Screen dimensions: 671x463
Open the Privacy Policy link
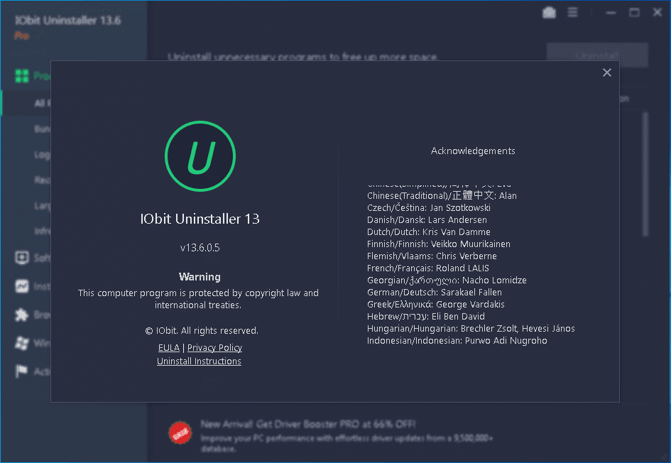(x=214, y=348)
